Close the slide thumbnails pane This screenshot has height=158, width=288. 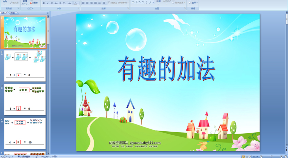(47, 13)
